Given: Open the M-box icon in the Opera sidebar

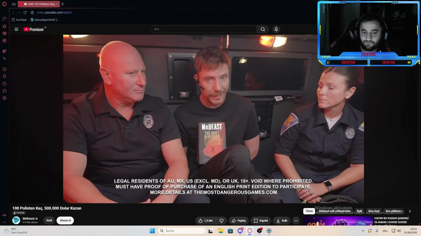Looking at the screenshot, I should pos(5,41).
